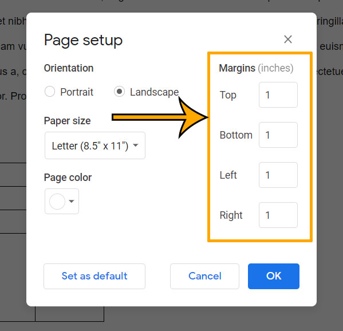Click the Top margin input field
343x331 pixels.
278,95
